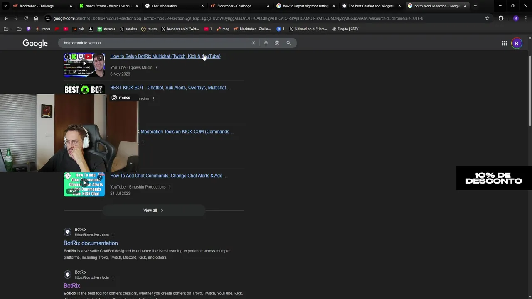Open the Twitch bookmark icon
Screen dimensions: 532x299
click(x=28, y=29)
